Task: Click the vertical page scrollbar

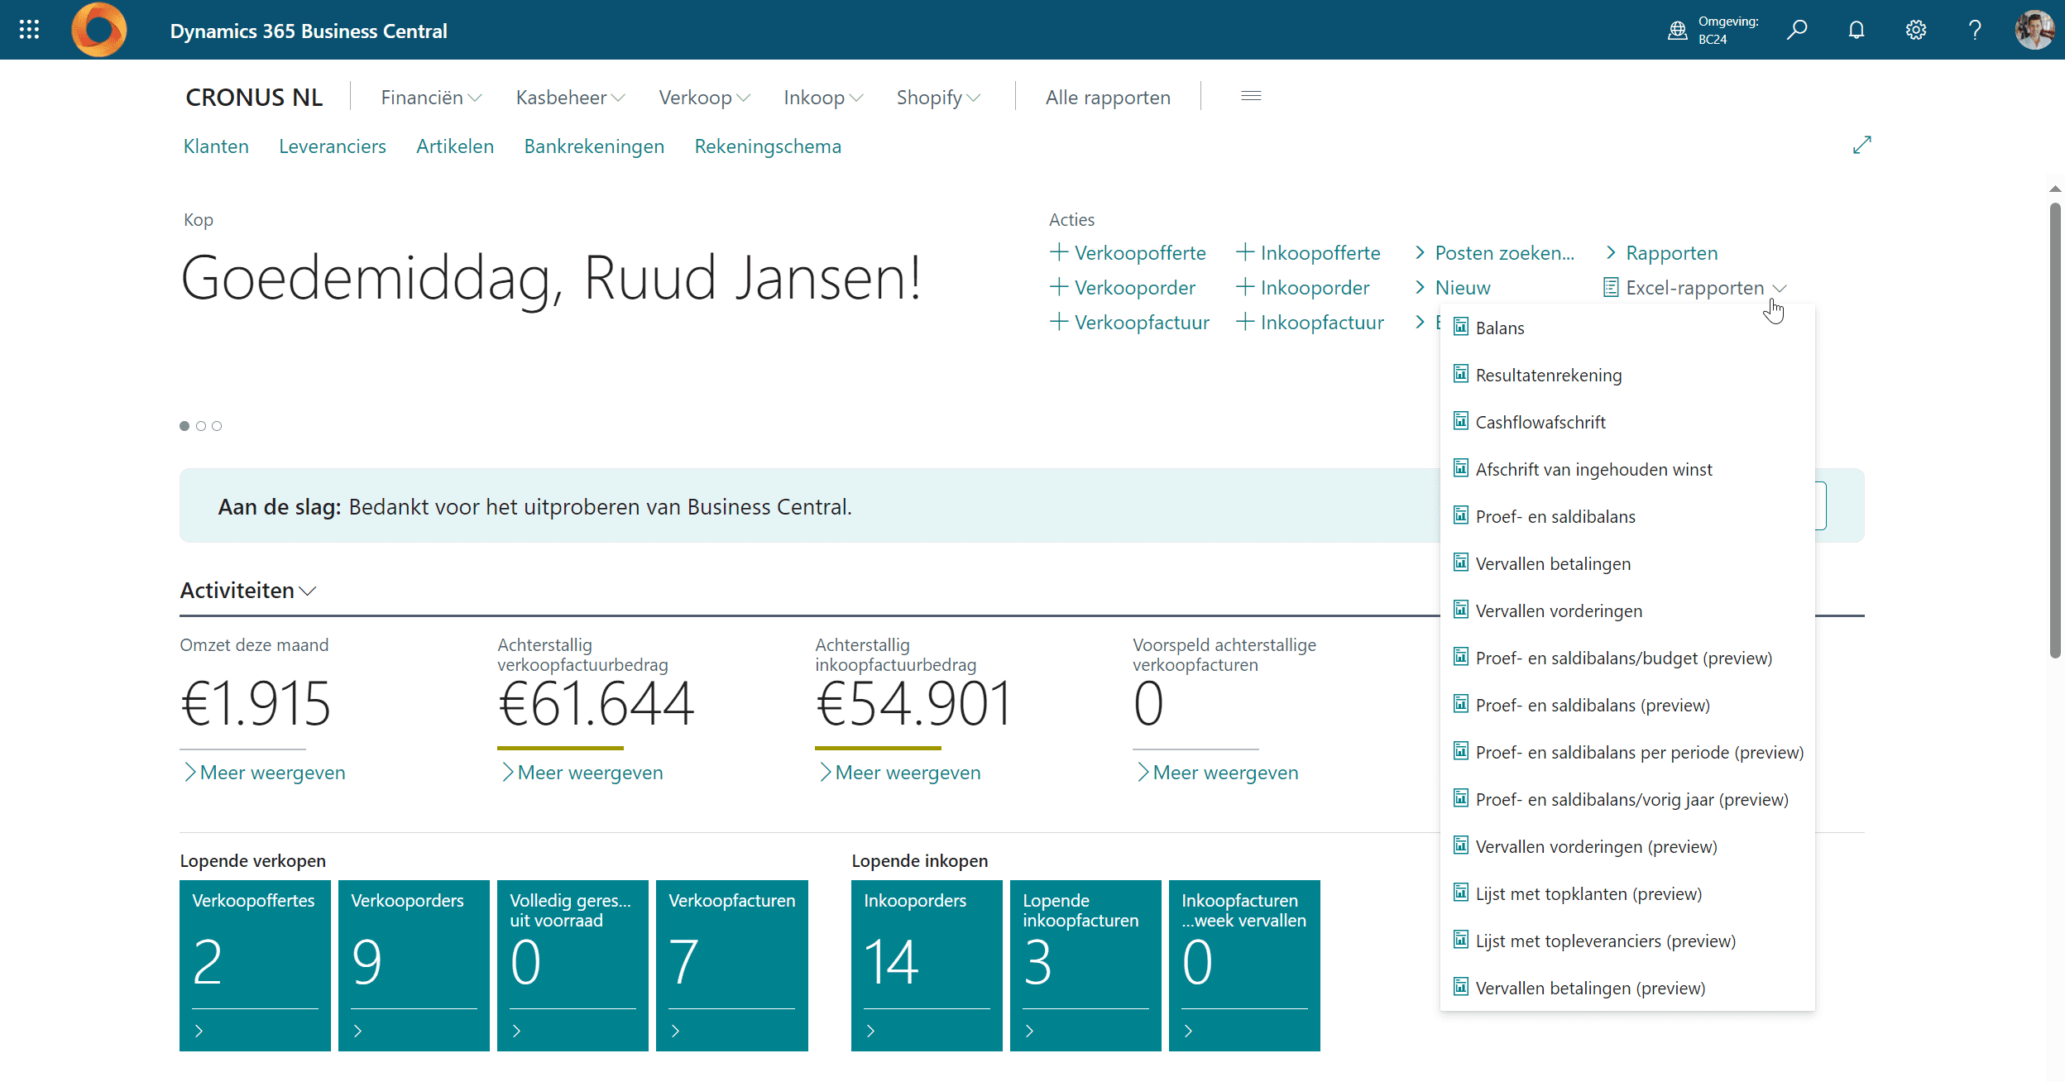Action: 2055,430
